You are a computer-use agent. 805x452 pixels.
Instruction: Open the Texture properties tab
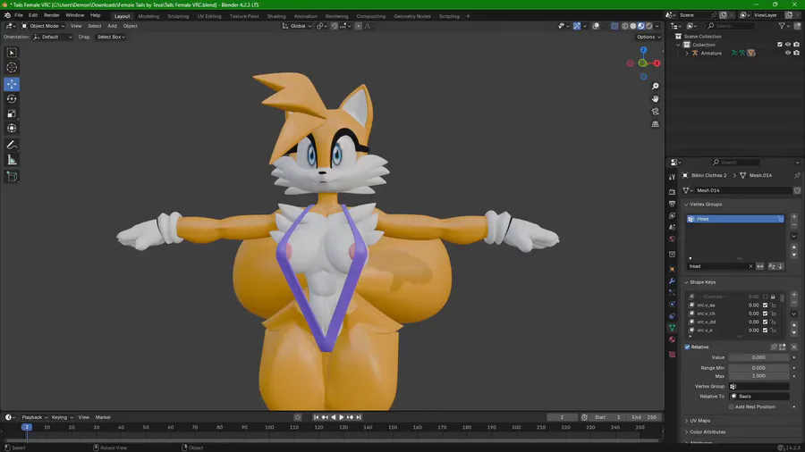coord(672,354)
